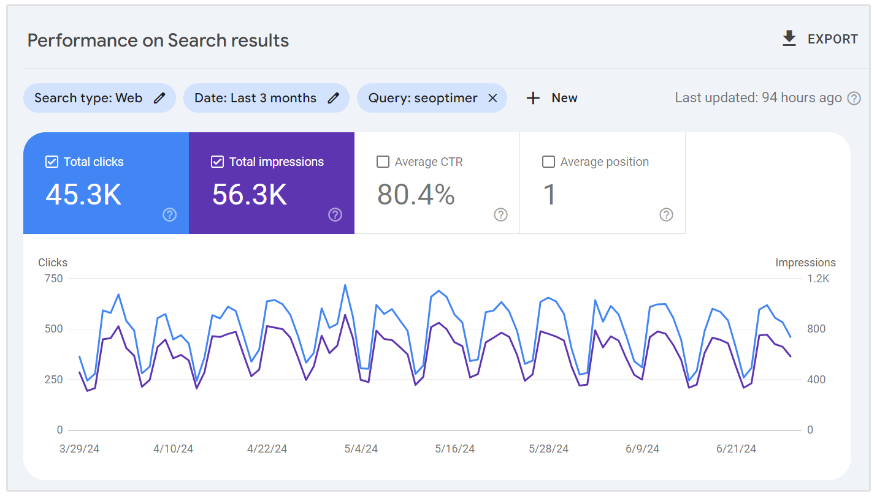Image resolution: width=877 pixels, height=496 pixels.
Task: Click the New filter button
Action: click(x=551, y=97)
